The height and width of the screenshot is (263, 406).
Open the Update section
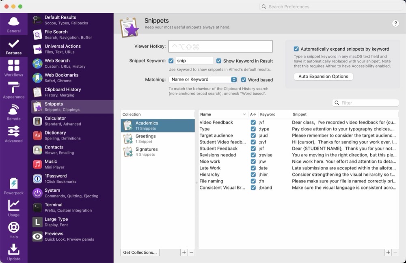click(14, 252)
